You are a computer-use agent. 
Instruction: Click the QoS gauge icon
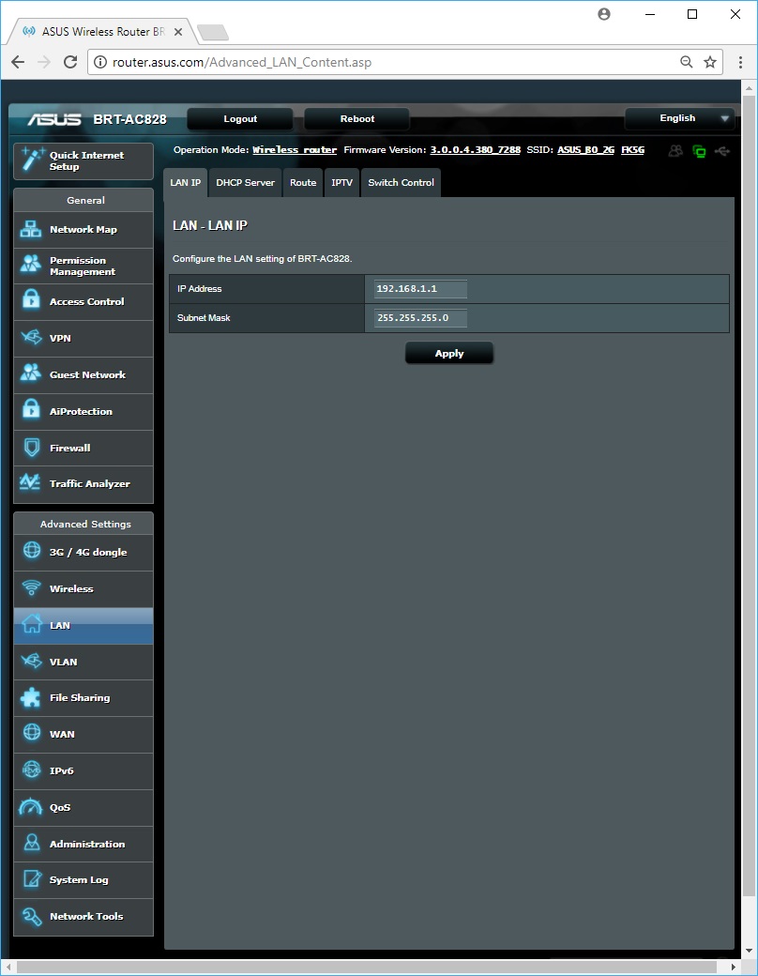click(32, 807)
